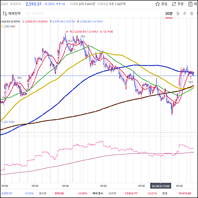Image resolution: width=198 pixels, height=198 pixels.
Task: Click the 코스닥 value 890.00
Action: 59,194
